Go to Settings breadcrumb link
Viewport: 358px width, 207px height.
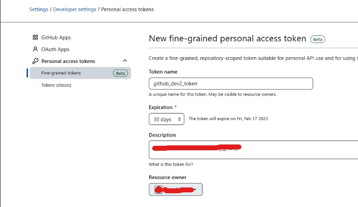[x=39, y=9]
